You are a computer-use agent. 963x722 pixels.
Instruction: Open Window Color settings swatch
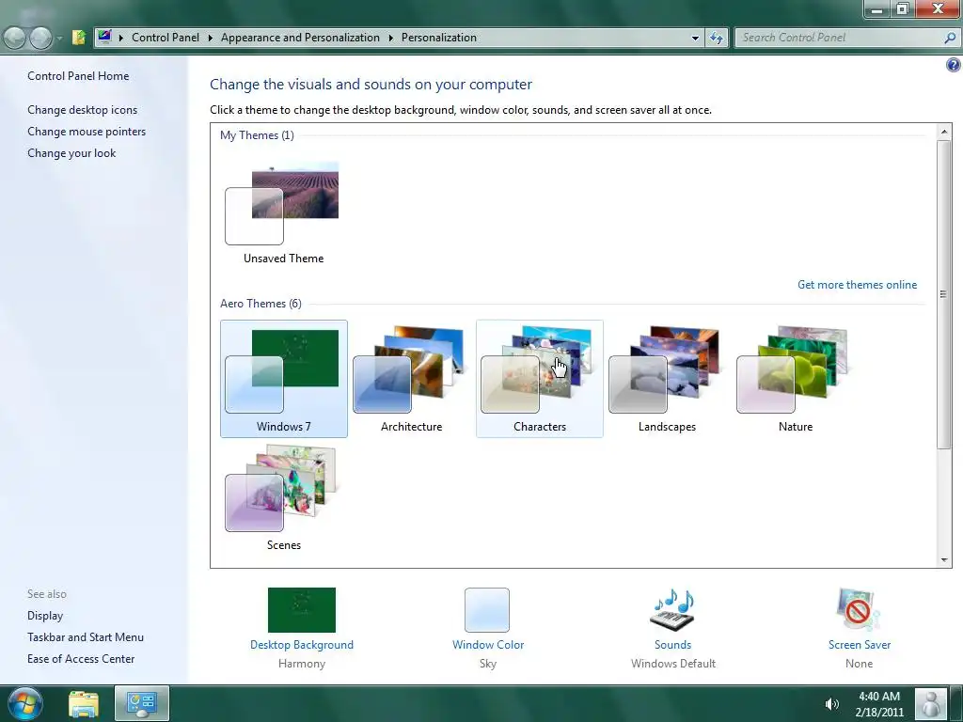487,609
